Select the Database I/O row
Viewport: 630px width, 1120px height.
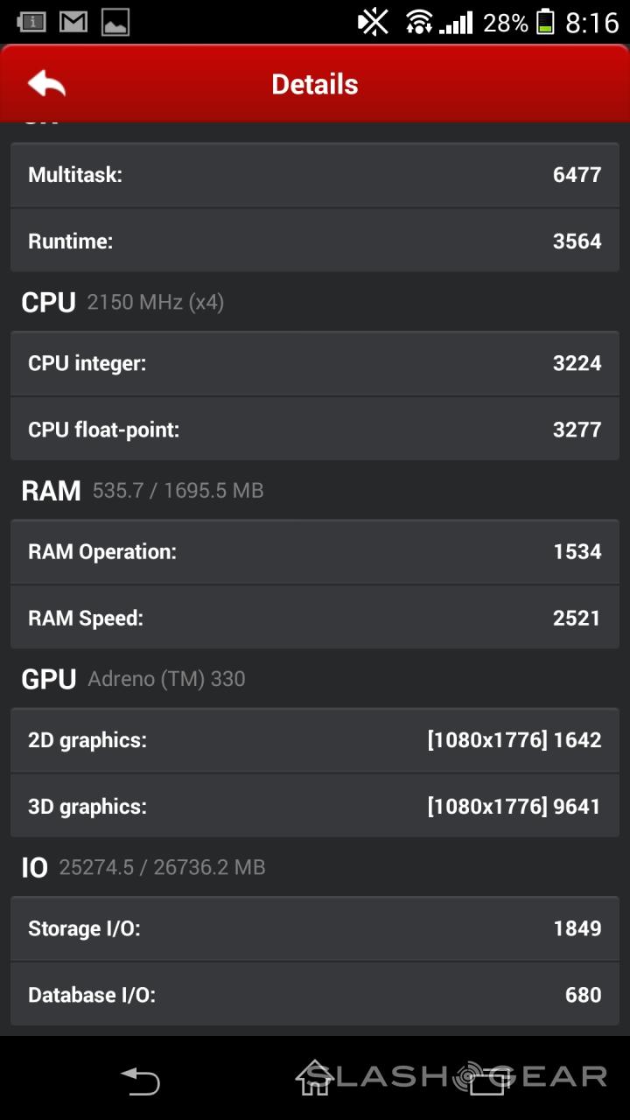[x=315, y=994]
